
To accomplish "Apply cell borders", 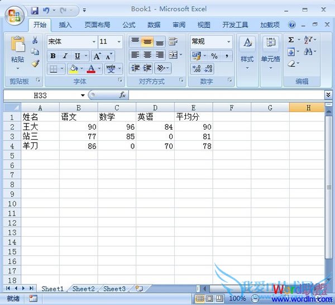I will coord(54,69).
